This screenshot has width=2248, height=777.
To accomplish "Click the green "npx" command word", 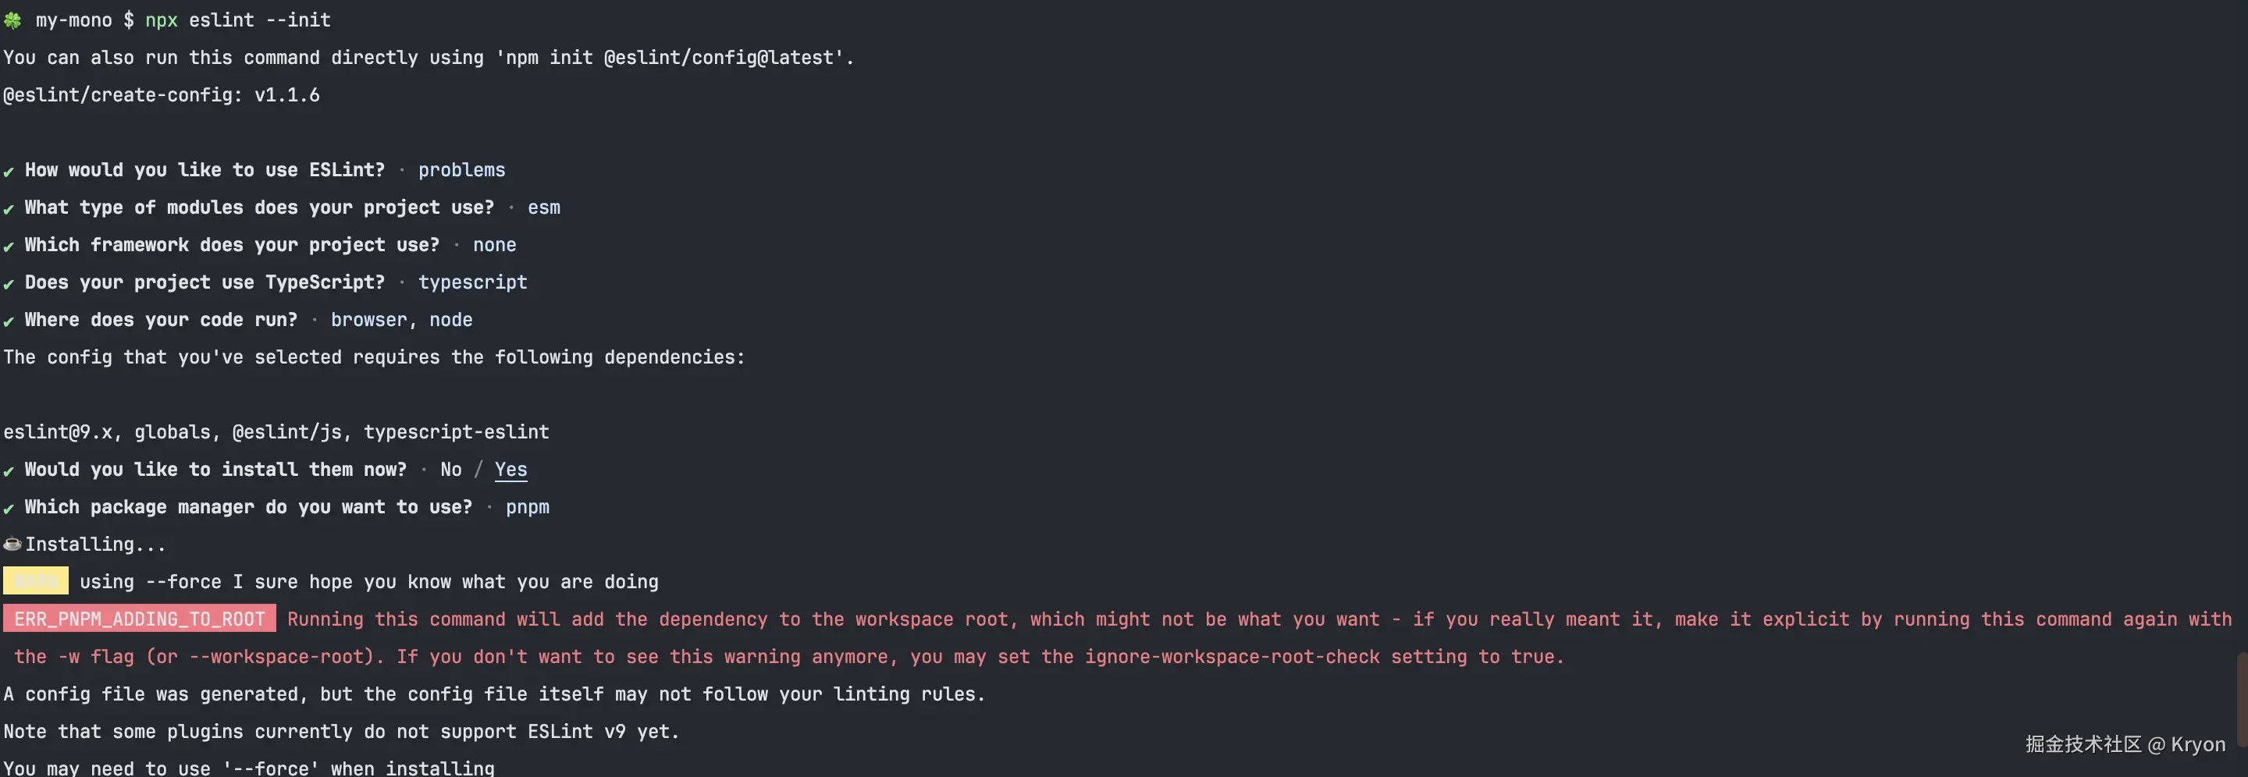I will 162,20.
